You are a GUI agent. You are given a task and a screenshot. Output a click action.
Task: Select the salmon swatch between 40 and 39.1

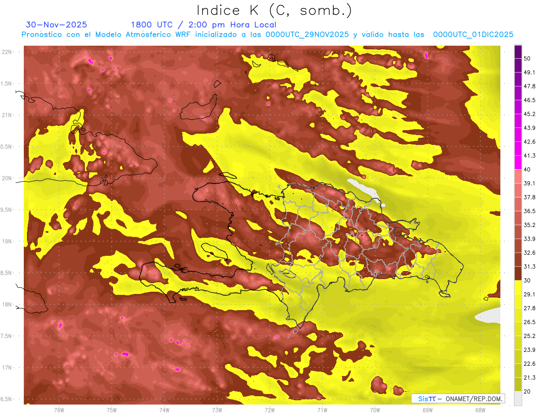pos(518,176)
